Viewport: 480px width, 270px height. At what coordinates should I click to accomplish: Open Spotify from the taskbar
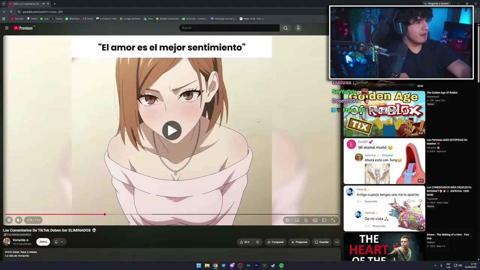tap(281, 265)
